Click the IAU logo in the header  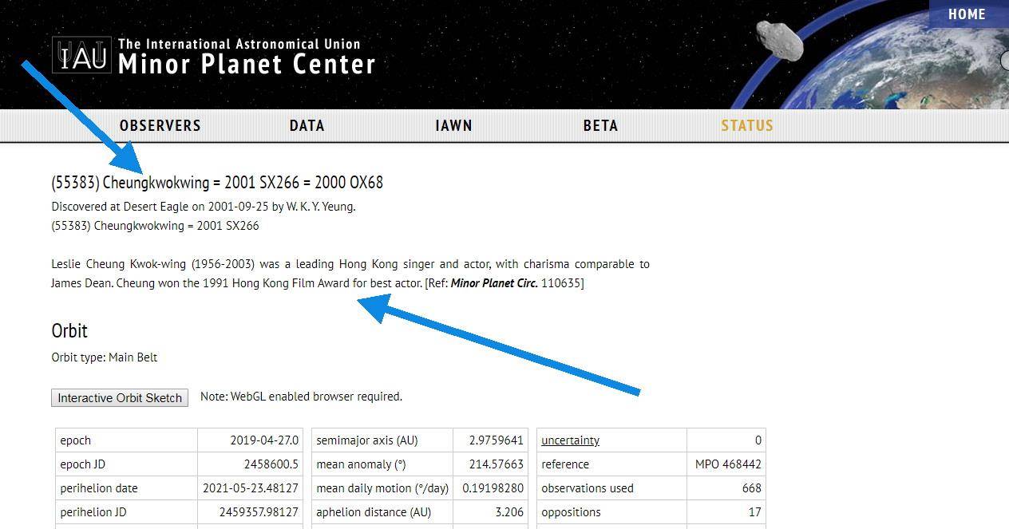[81, 55]
